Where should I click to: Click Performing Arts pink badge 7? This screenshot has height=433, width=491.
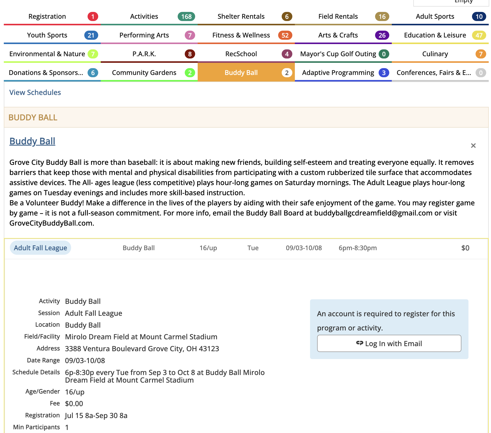pos(190,35)
